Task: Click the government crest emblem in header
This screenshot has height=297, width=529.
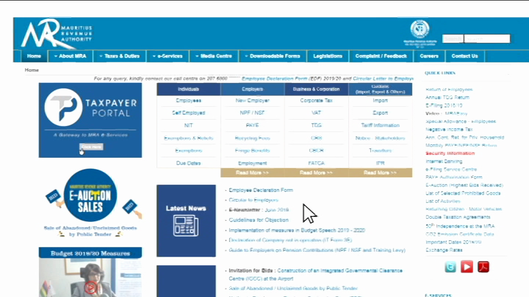Action: pyautogui.click(x=419, y=30)
